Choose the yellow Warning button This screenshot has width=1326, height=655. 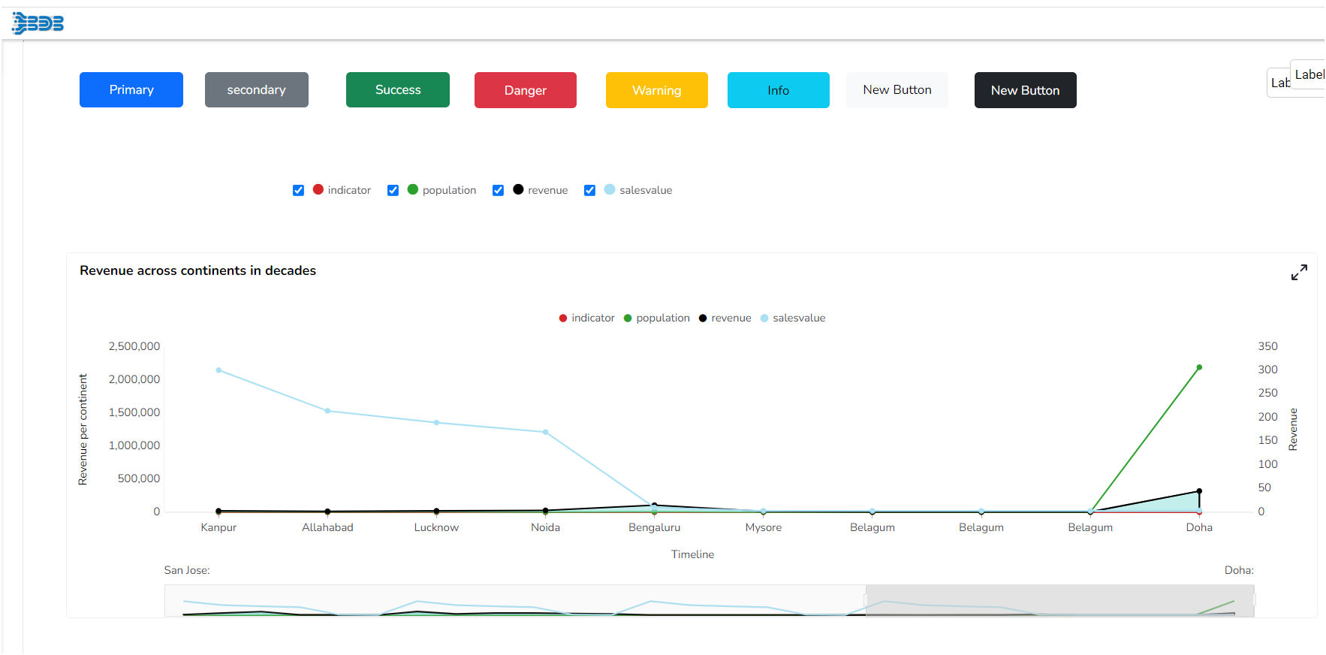coord(657,90)
